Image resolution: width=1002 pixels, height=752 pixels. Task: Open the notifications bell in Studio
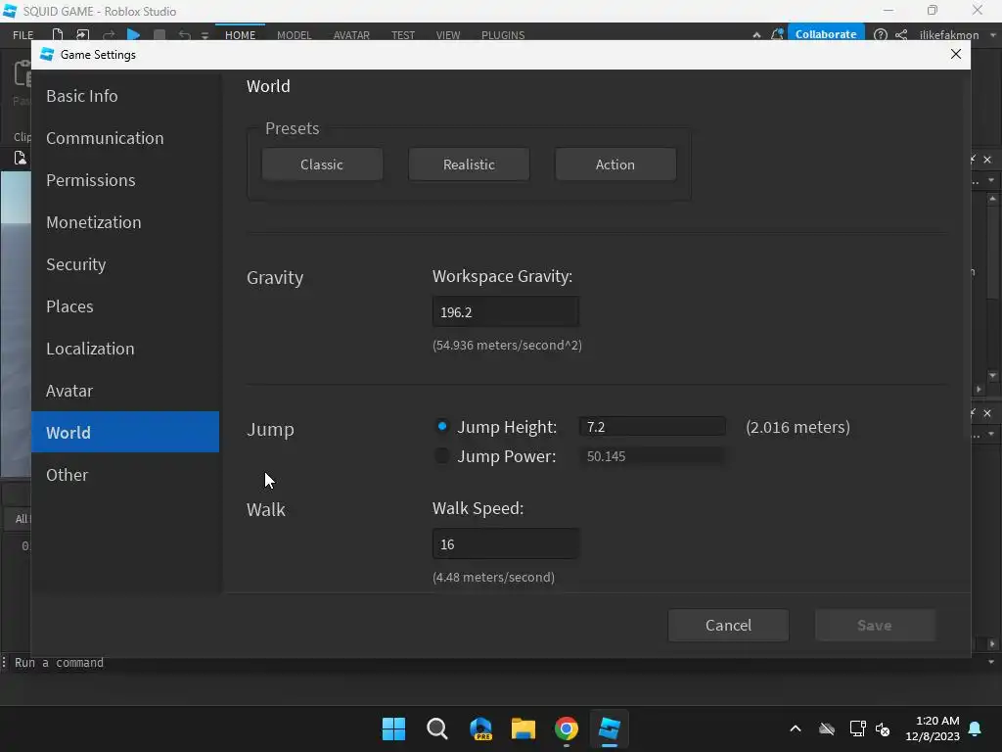777,34
